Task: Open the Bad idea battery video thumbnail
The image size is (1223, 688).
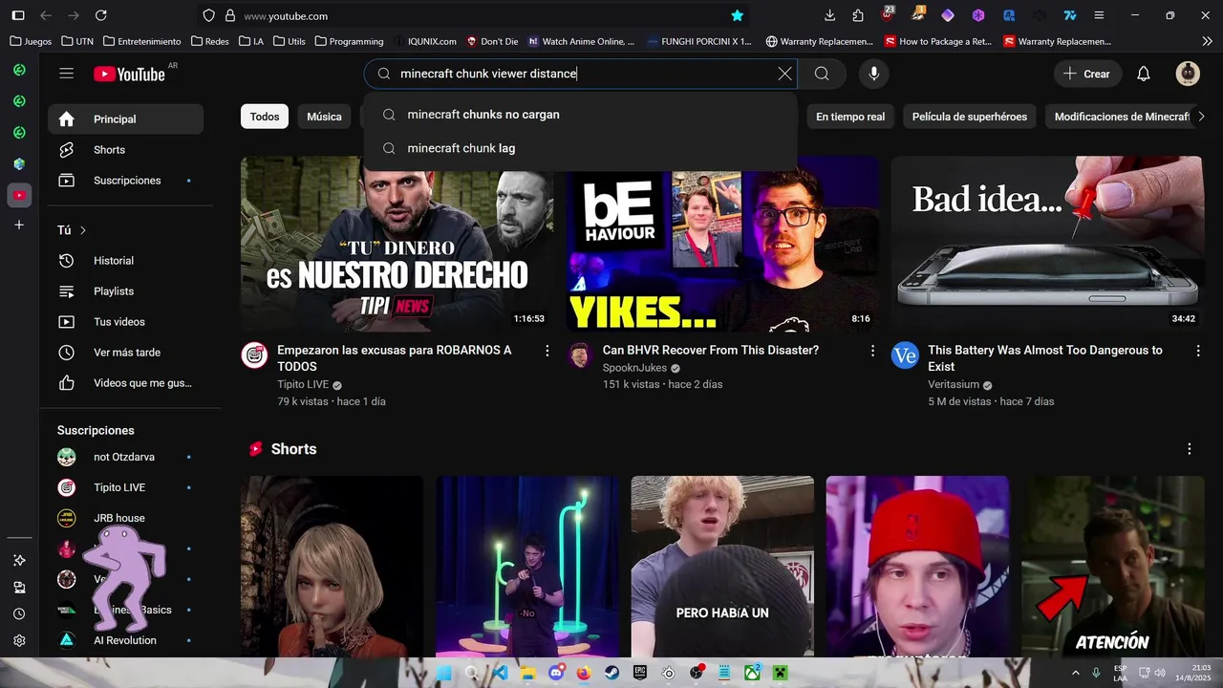Action: [x=1047, y=244]
